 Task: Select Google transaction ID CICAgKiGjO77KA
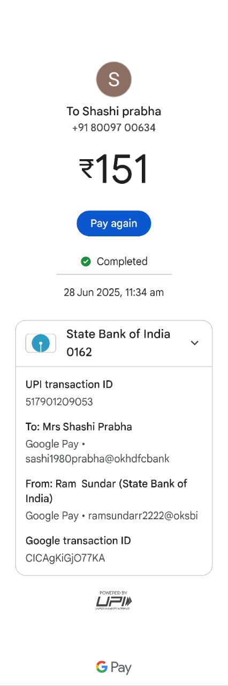tap(65, 558)
